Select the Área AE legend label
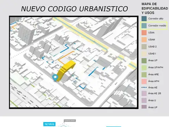Viewport: 169px width, 127px height. pyautogui.click(x=153, y=87)
